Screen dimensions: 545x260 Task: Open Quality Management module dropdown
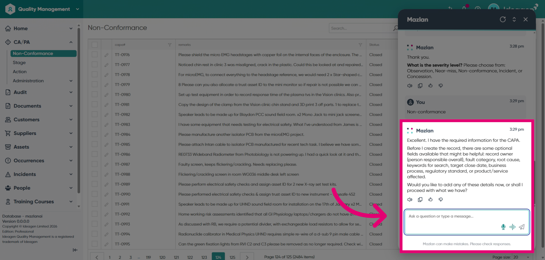(x=77, y=9)
